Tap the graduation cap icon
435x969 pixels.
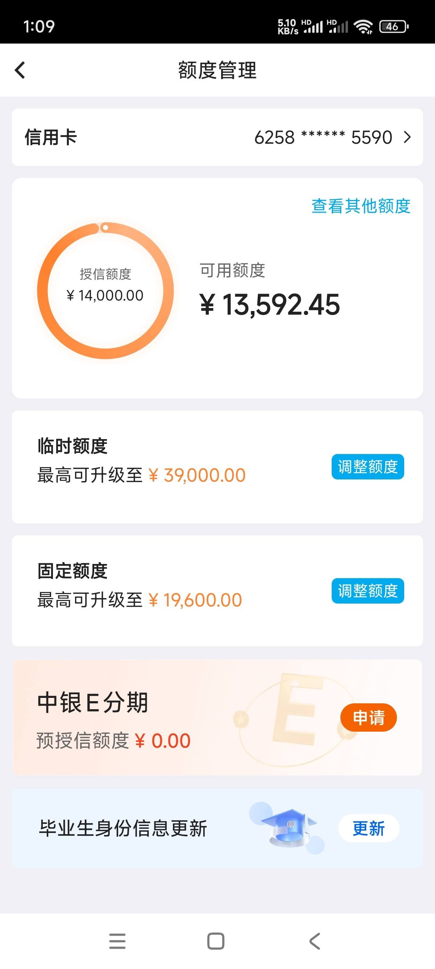287,828
